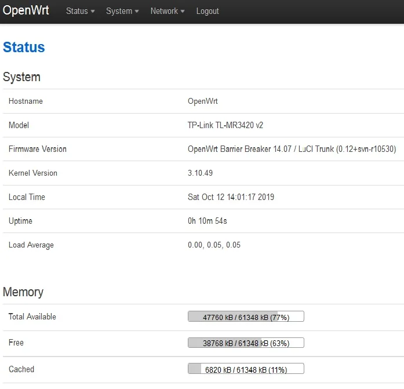Select the hostname value OpenWrt
Image resolution: width=404 pixels, height=389 pixels.
[x=202, y=101]
